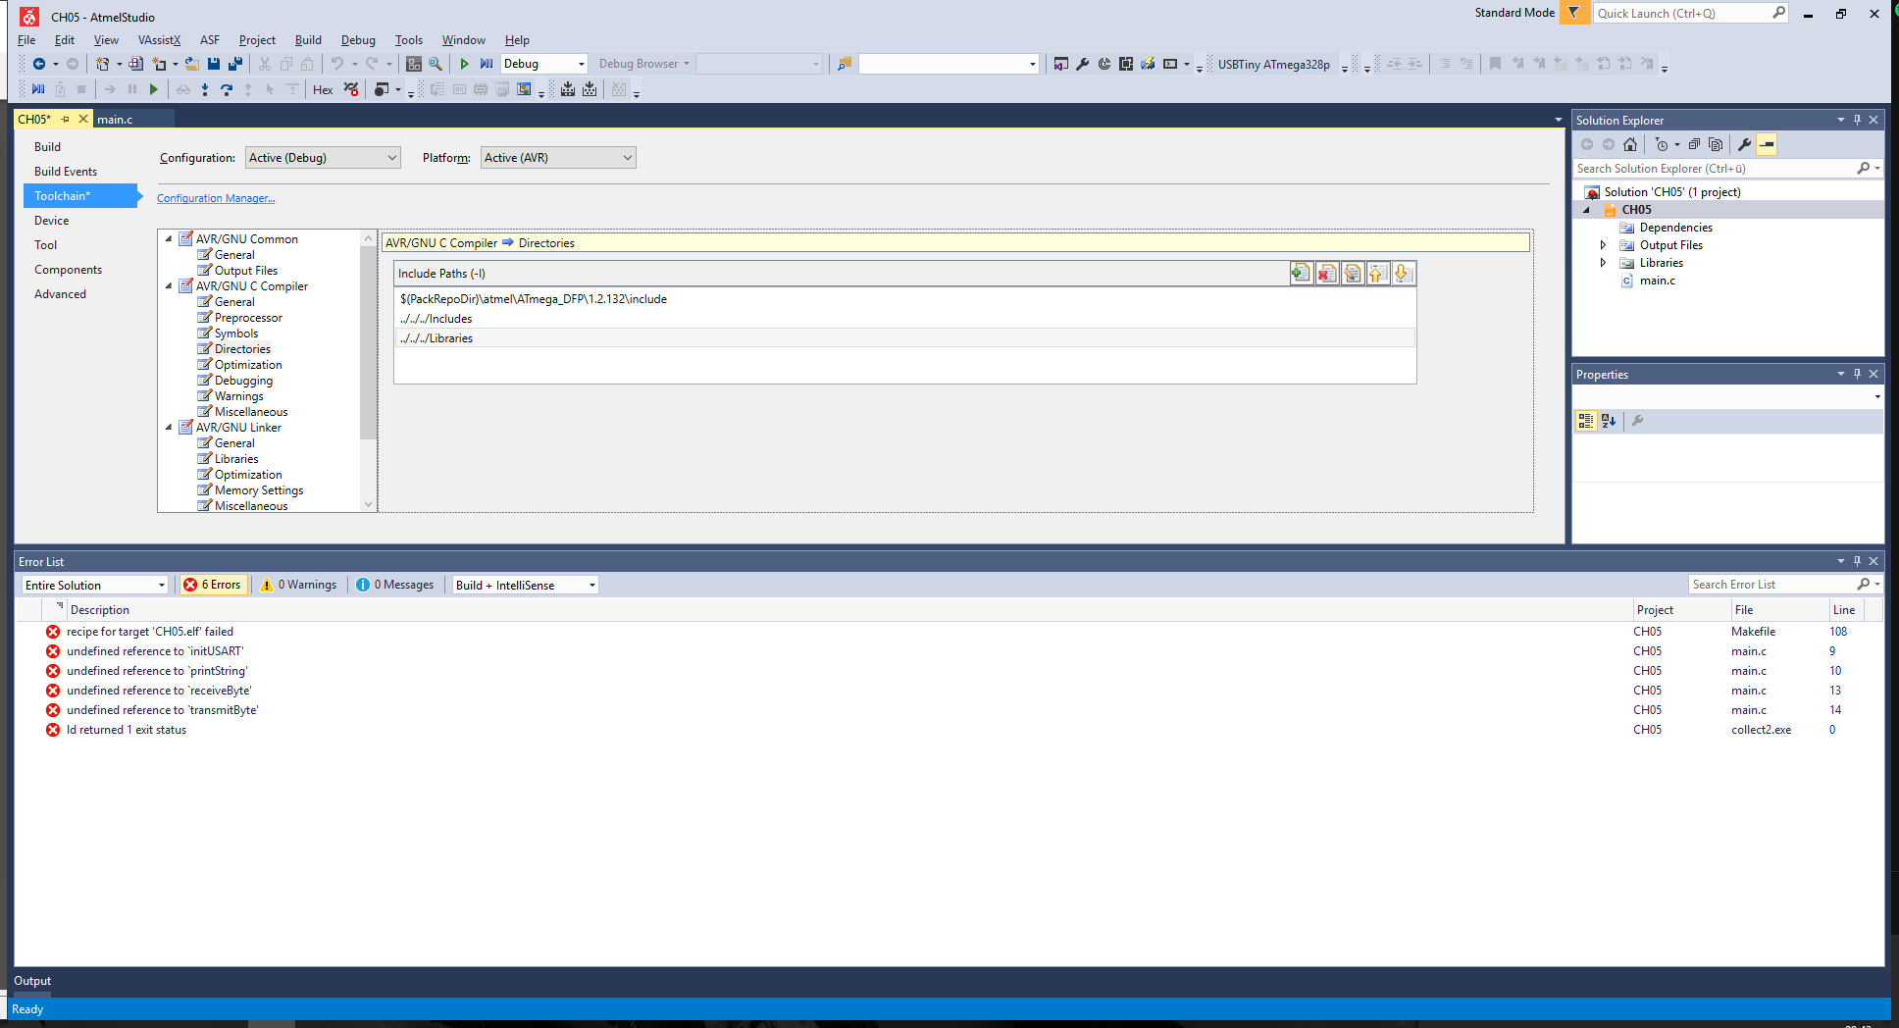The width and height of the screenshot is (1899, 1028).
Task: Open the Entire Solution scope dropdown
Action: [x=95, y=585]
